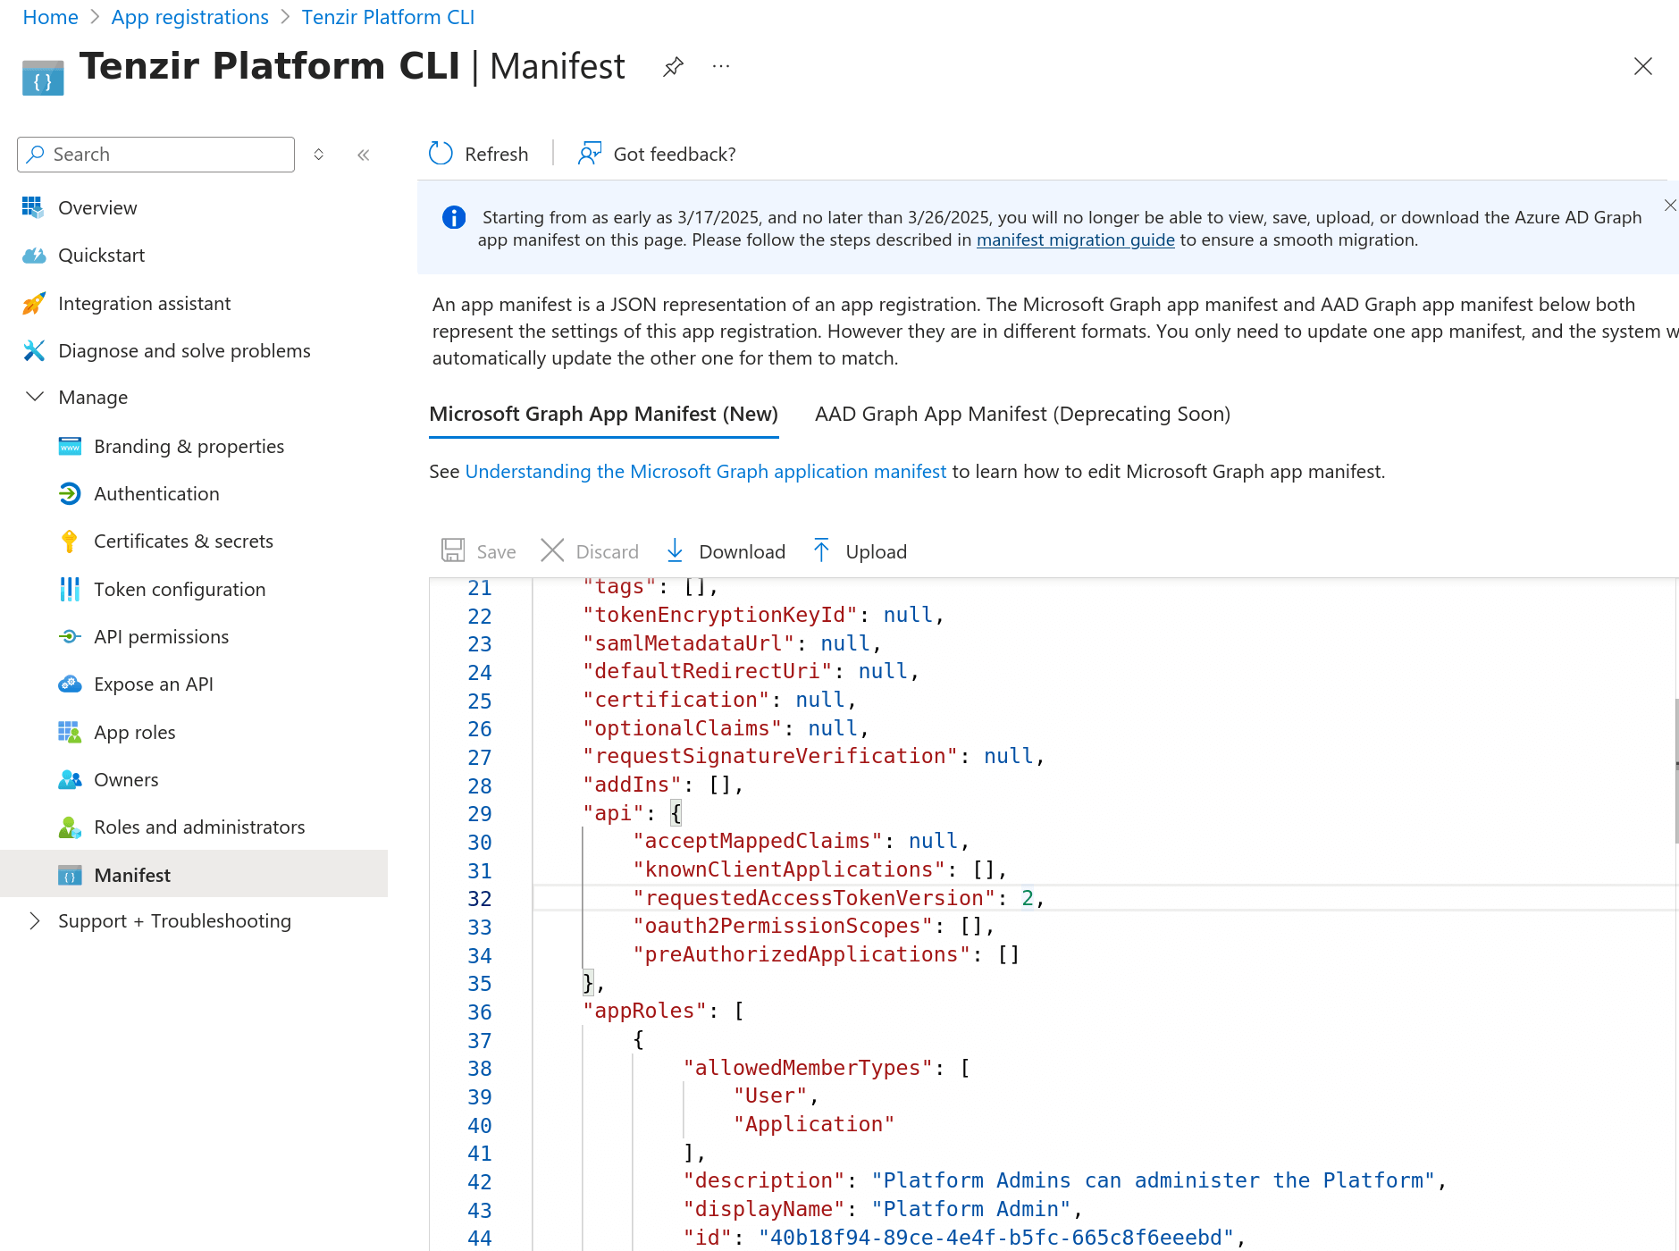Screen dimensions: 1679x1251
Task: Open Token configuration from sidebar
Action: [180, 589]
